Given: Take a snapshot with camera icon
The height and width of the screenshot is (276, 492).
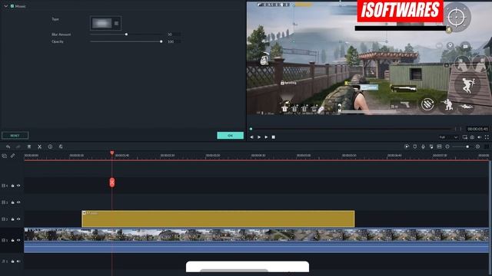Looking at the screenshot, I should click(x=472, y=137).
